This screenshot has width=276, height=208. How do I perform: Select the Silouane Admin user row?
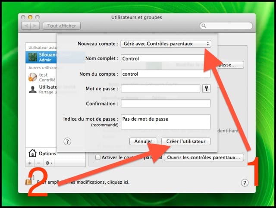click(x=41, y=57)
